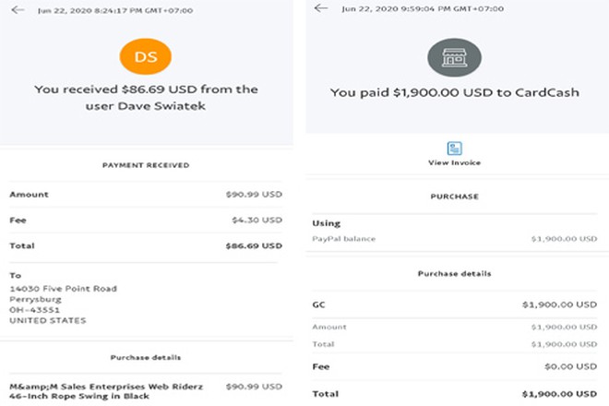This screenshot has width=609, height=406.
Task: Click the Amount $90.99 USD row
Action: click(146, 195)
